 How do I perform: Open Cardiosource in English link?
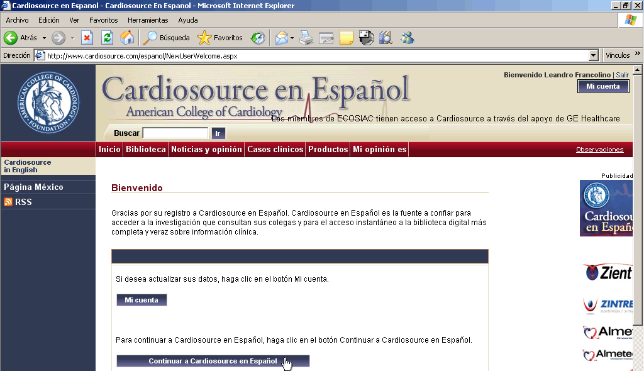coord(28,166)
